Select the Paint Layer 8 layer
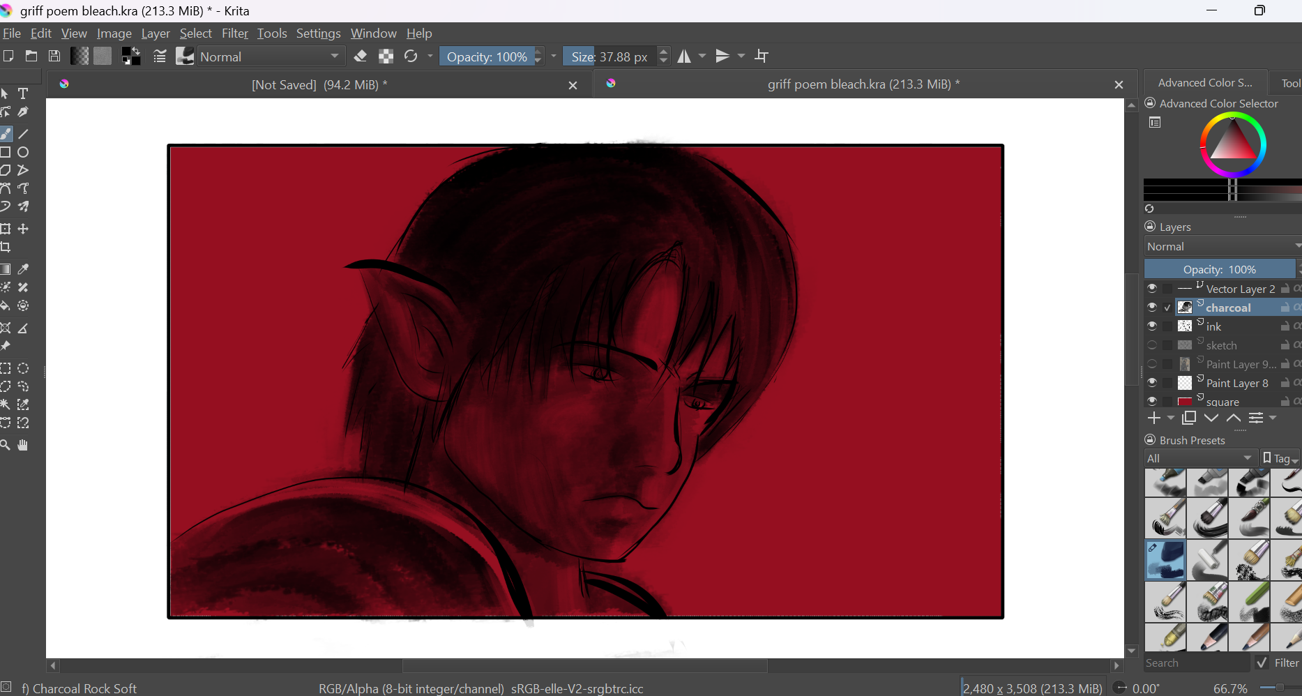The width and height of the screenshot is (1302, 696). (x=1237, y=383)
